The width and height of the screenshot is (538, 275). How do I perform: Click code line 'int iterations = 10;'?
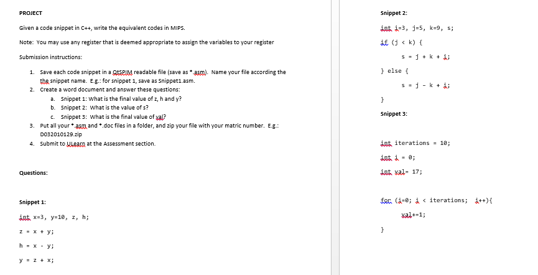(415, 143)
